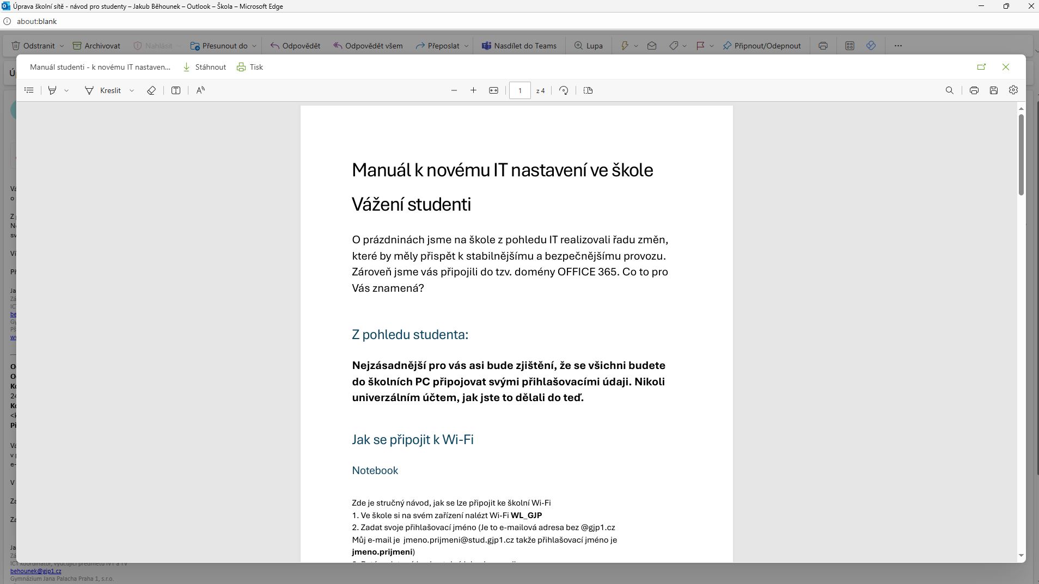This screenshot has width=1039, height=584.
Task: Zoom out using the minus icon
Action: (x=454, y=90)
